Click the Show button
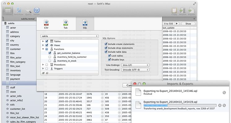This screenshot has height=123, width=231. click(188, 24)
